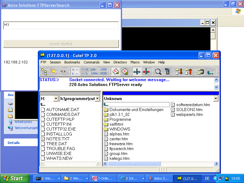
Task: Open the Macro menu
Action: (x=135, y=62)
